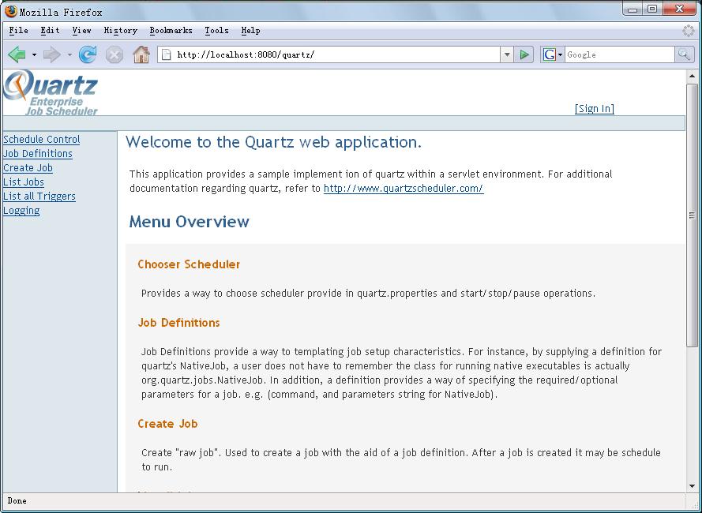Go to the Home page icon
Image resolution: width=702 pixels, height=513 pixels.
point(141,54)
